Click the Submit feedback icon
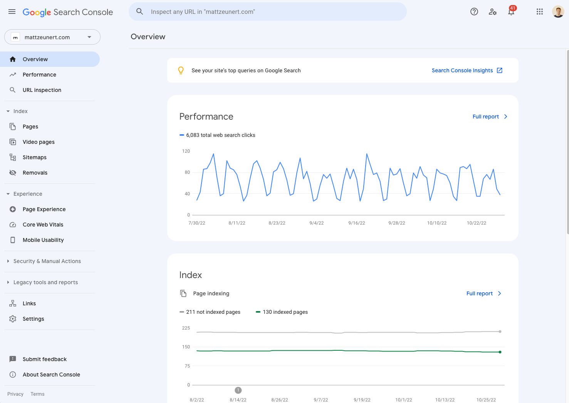The width and height of the screenshot is (569, 403). [x=13, y=359]
